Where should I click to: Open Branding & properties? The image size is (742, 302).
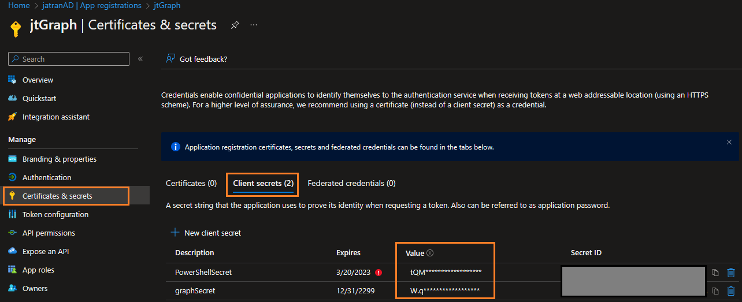click(x=60, y=159)
